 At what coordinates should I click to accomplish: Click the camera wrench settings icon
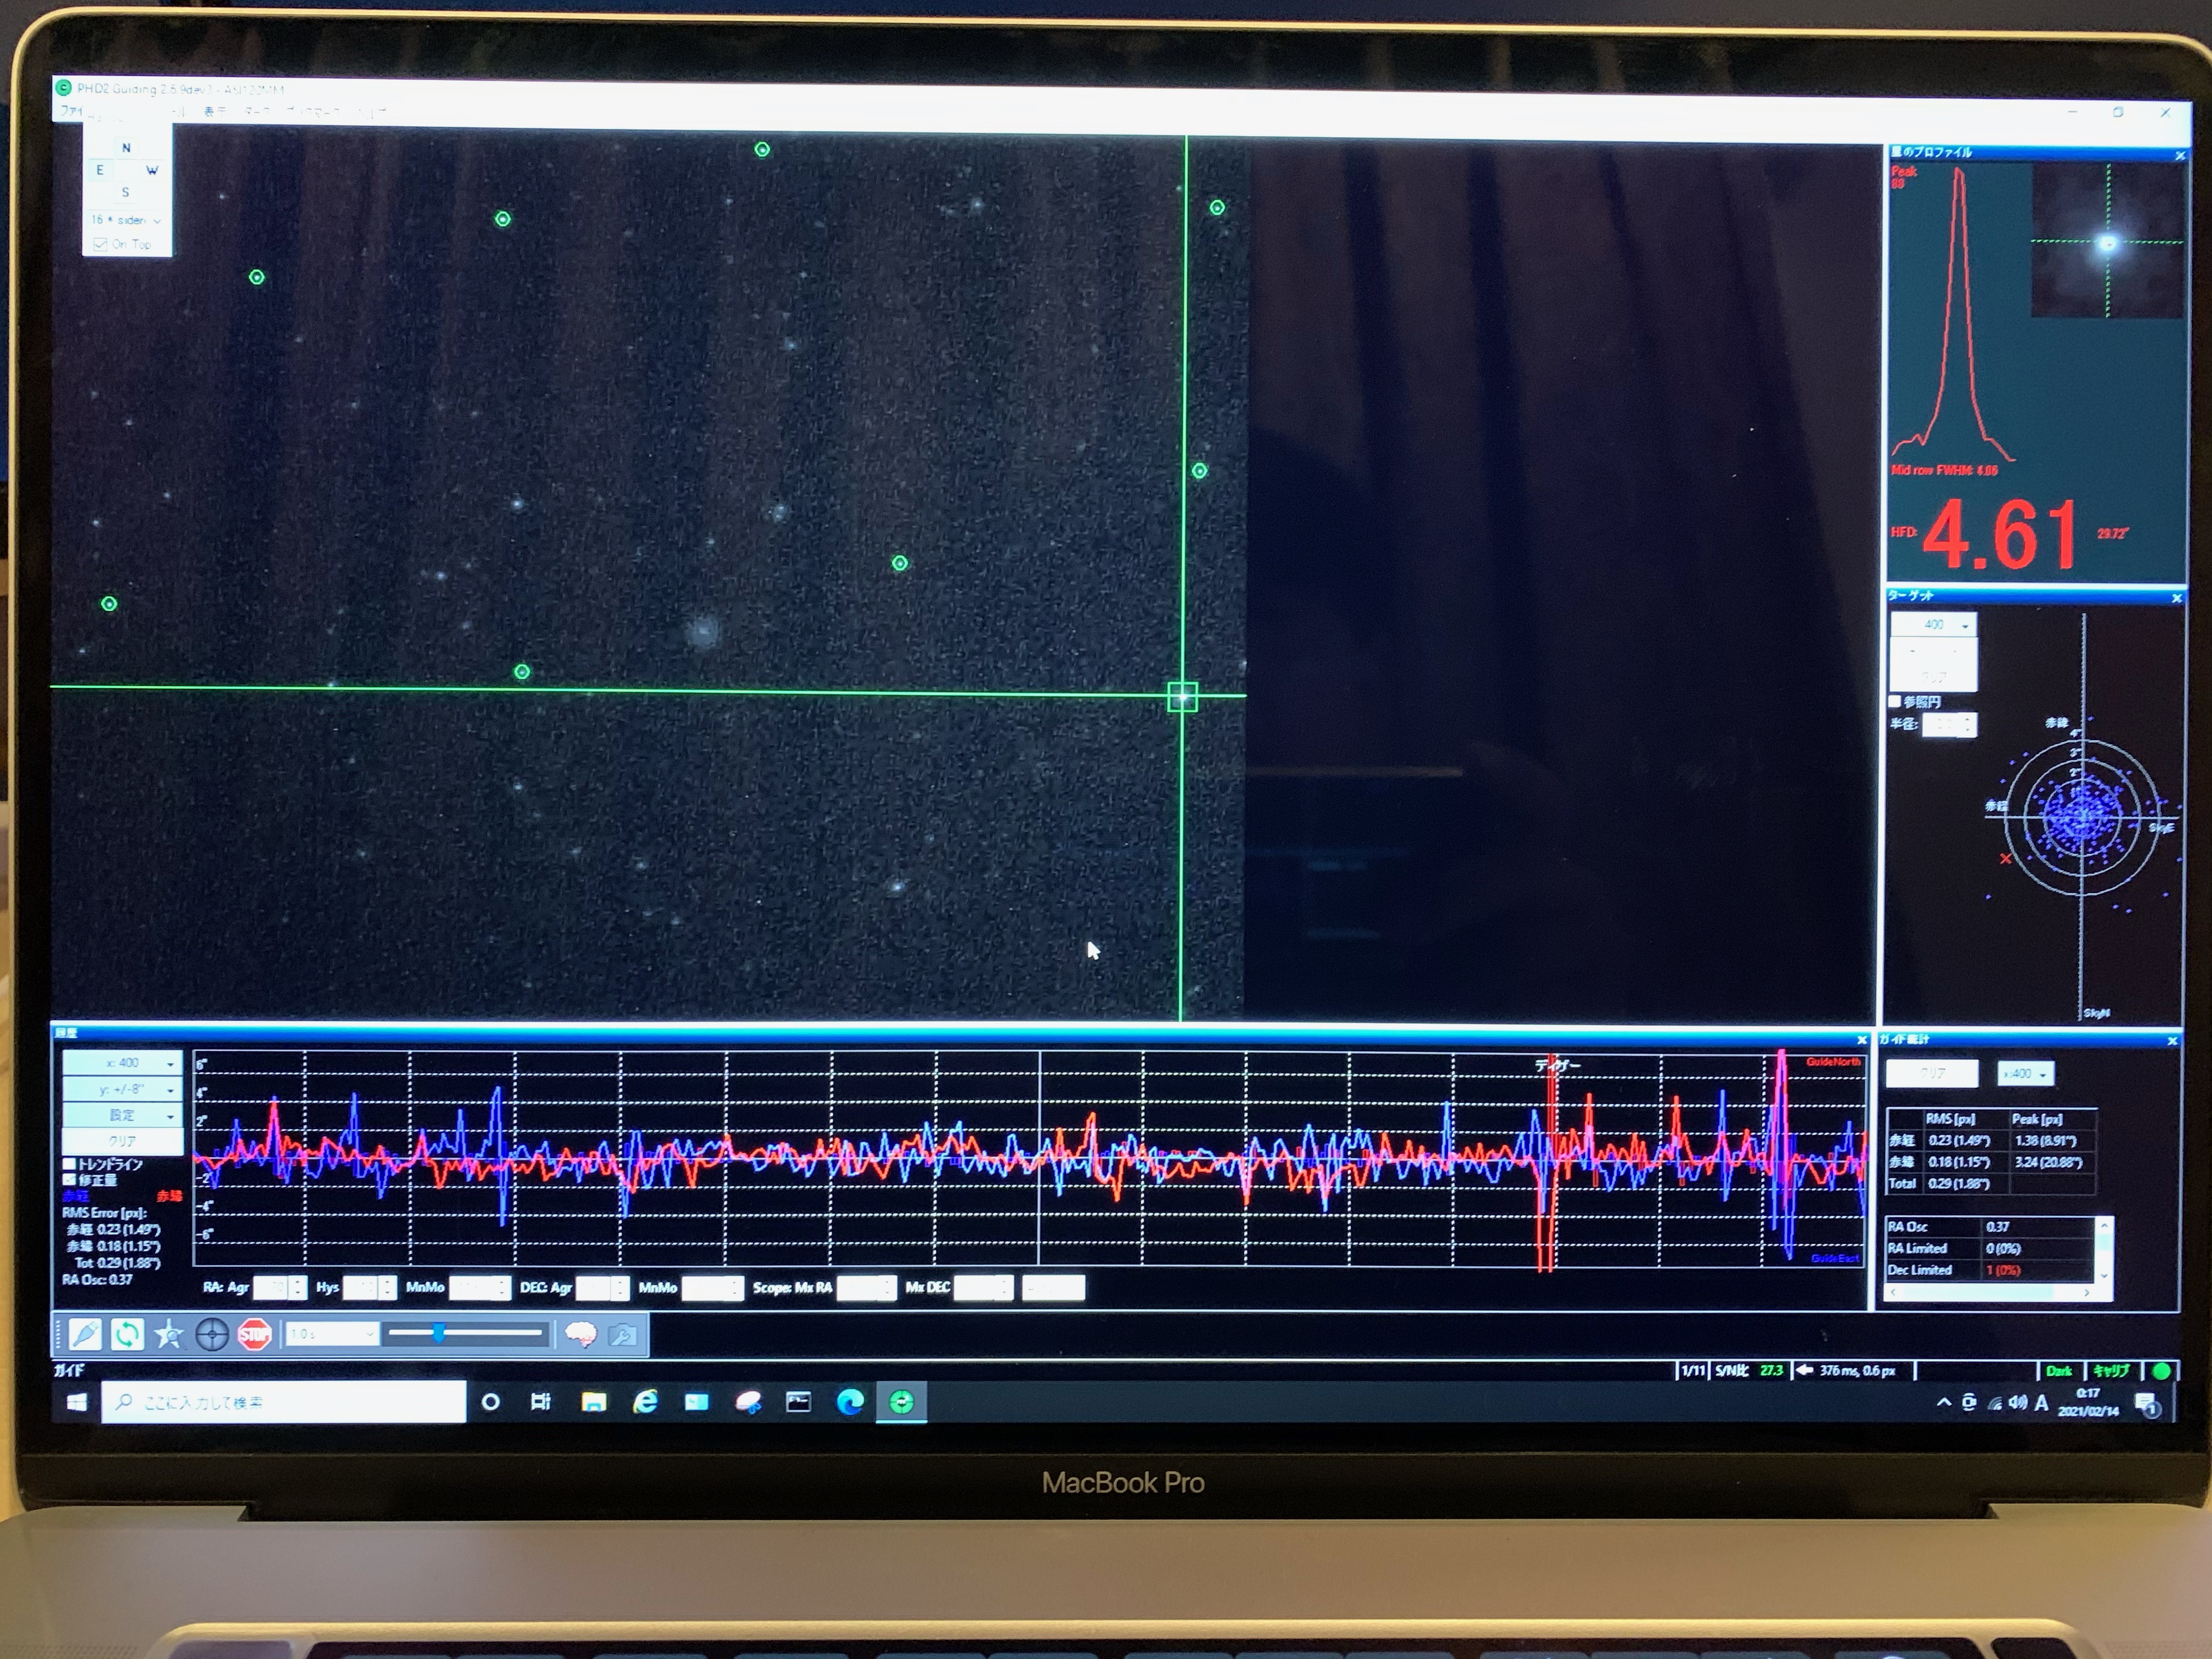pyautogui.click(x=622, y=1334)
